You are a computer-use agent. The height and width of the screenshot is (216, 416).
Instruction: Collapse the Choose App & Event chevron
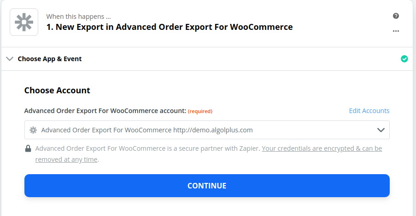(x=10, y=59)
